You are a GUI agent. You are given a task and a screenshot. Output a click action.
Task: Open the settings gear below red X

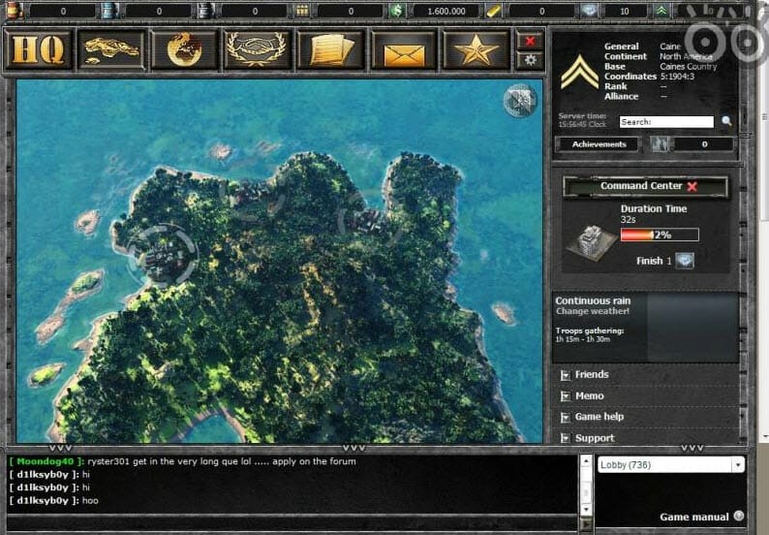coord(530,60)
